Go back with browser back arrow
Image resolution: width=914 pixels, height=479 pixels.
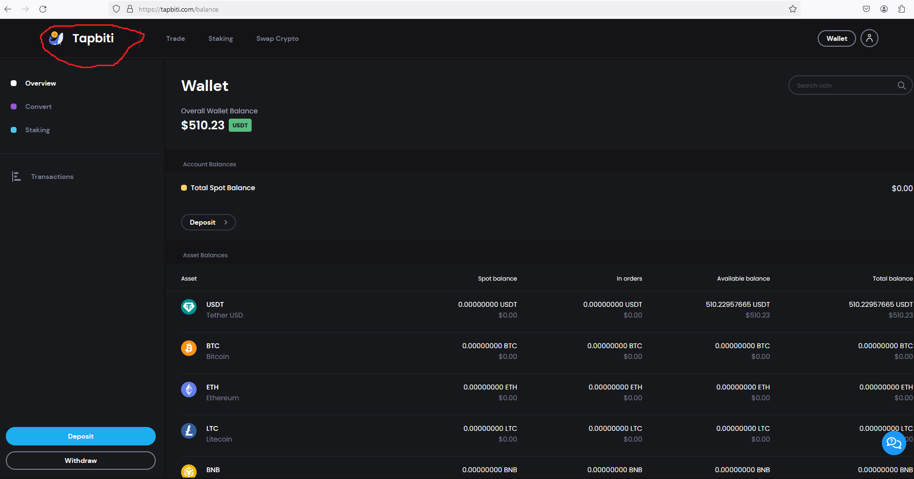click(8, 9)
